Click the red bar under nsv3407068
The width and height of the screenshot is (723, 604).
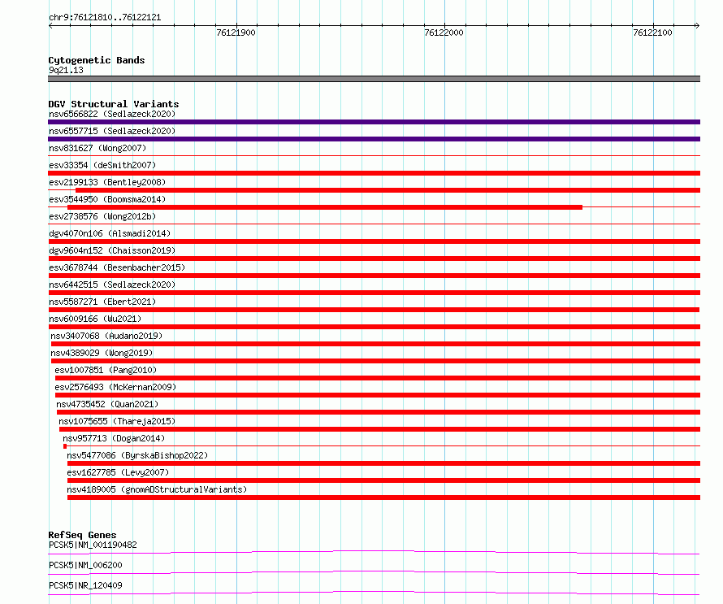[376, 344]
